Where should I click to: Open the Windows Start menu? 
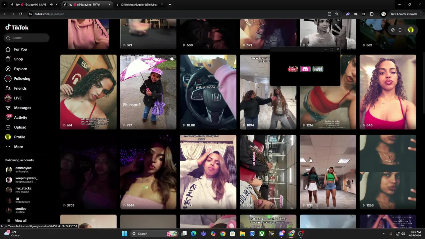[125, 234]
